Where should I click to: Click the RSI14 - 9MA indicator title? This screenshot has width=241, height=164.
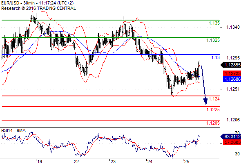[x=13, y=130]
